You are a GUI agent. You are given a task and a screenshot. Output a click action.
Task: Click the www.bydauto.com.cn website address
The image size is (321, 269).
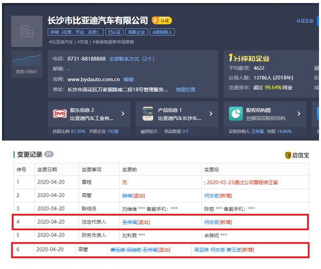94,79
